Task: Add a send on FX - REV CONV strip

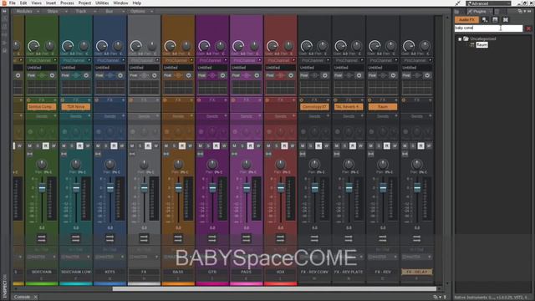Action: pos(328,116)
